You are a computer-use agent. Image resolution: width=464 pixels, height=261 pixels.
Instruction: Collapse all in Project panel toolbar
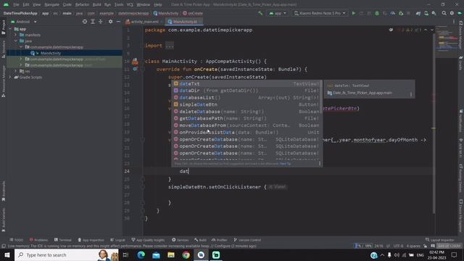pos(101,22)
